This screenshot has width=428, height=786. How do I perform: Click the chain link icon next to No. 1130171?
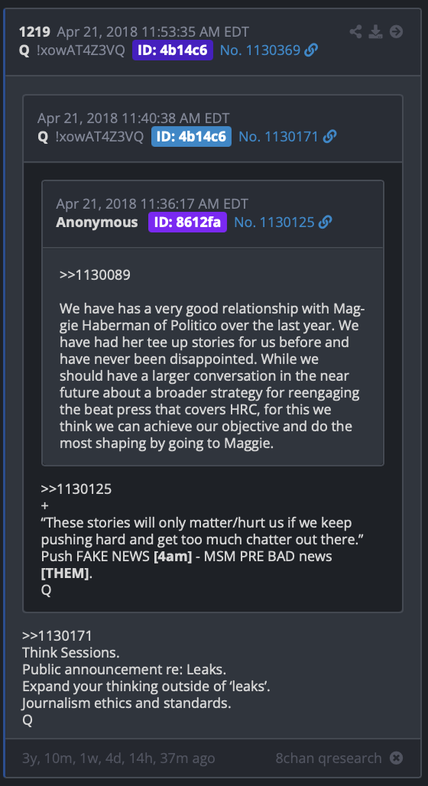pos(329,136)
